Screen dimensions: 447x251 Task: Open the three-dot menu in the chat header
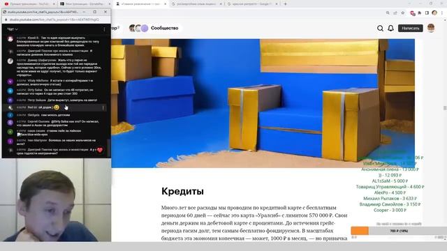(x=104, y=29)
